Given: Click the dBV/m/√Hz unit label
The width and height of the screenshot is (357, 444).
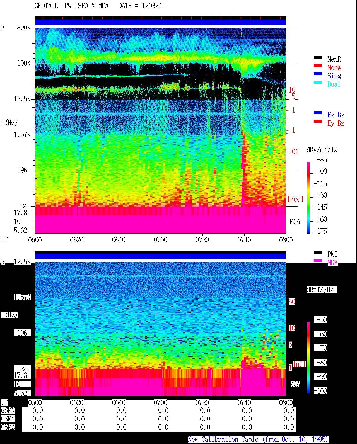Looking at the screenshot, I should pyautogui.click(x=322, y=150).
